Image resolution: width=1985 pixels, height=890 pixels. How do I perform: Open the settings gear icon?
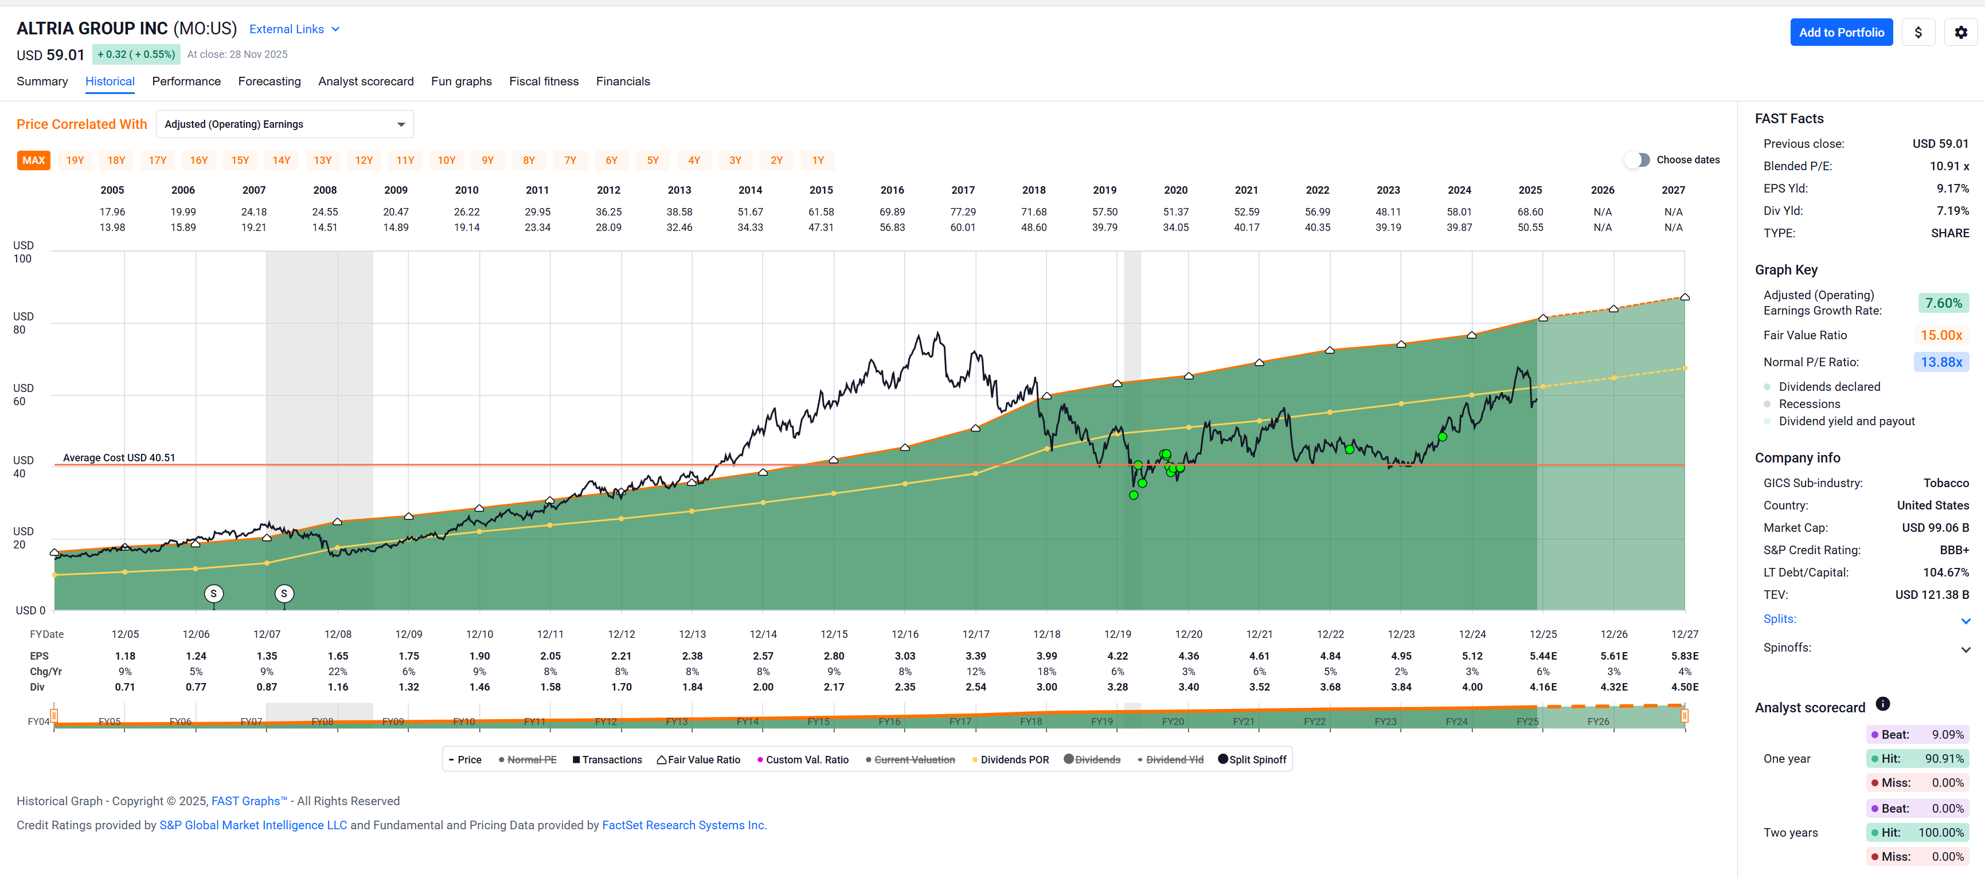(1960, 32)
